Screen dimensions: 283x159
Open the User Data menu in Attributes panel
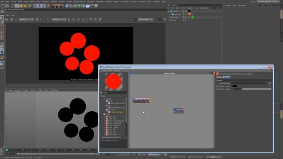tap(242, 5)
